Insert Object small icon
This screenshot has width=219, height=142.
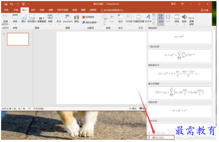(x=154, y=23)
